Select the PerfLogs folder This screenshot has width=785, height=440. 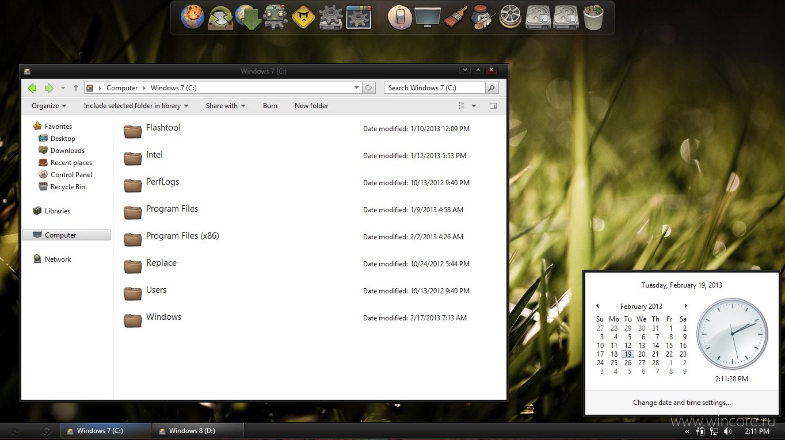[x=162, y=182]
